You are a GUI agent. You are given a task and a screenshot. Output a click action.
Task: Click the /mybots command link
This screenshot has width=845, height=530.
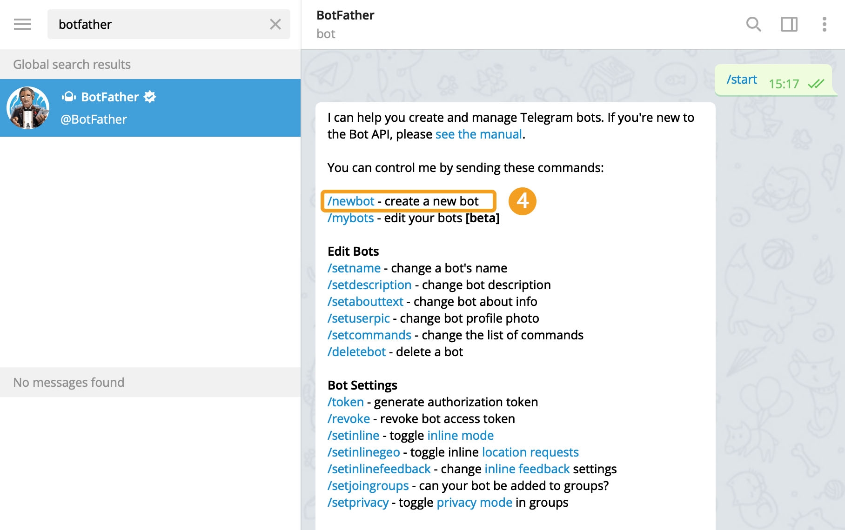pyautogui.click(x=350, y=218)
